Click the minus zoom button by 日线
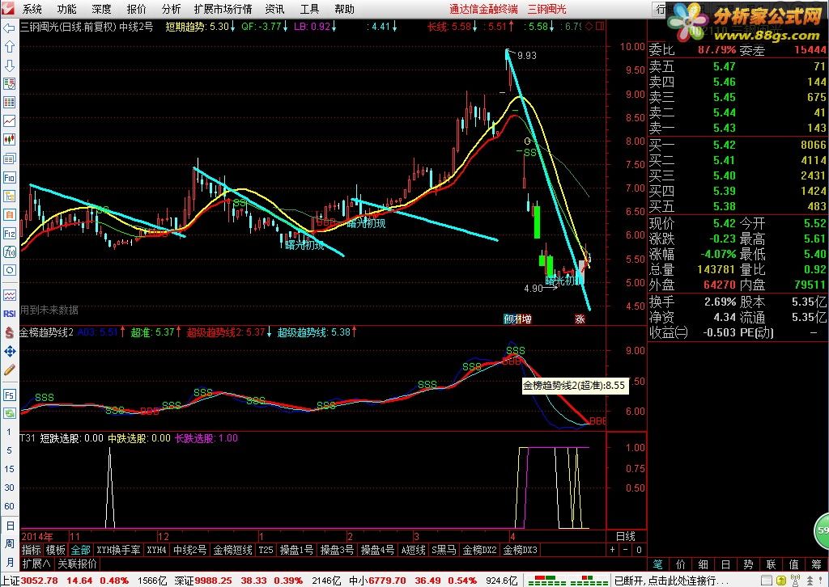This screenshot has height=587, width=829. [x=626, y=550]
